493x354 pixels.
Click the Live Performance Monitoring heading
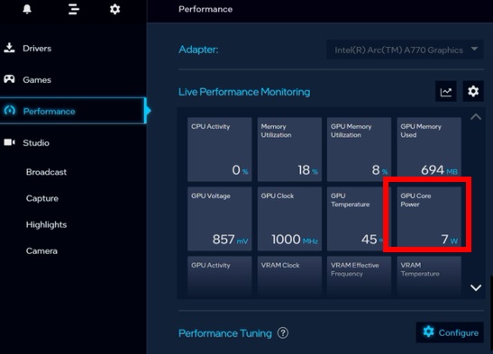[244, 92]
